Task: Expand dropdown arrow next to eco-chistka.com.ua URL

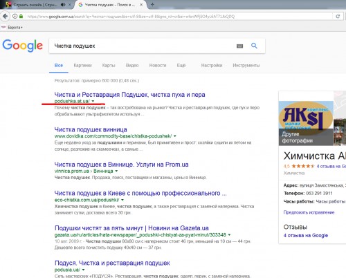Action: [x=122, y=200]
